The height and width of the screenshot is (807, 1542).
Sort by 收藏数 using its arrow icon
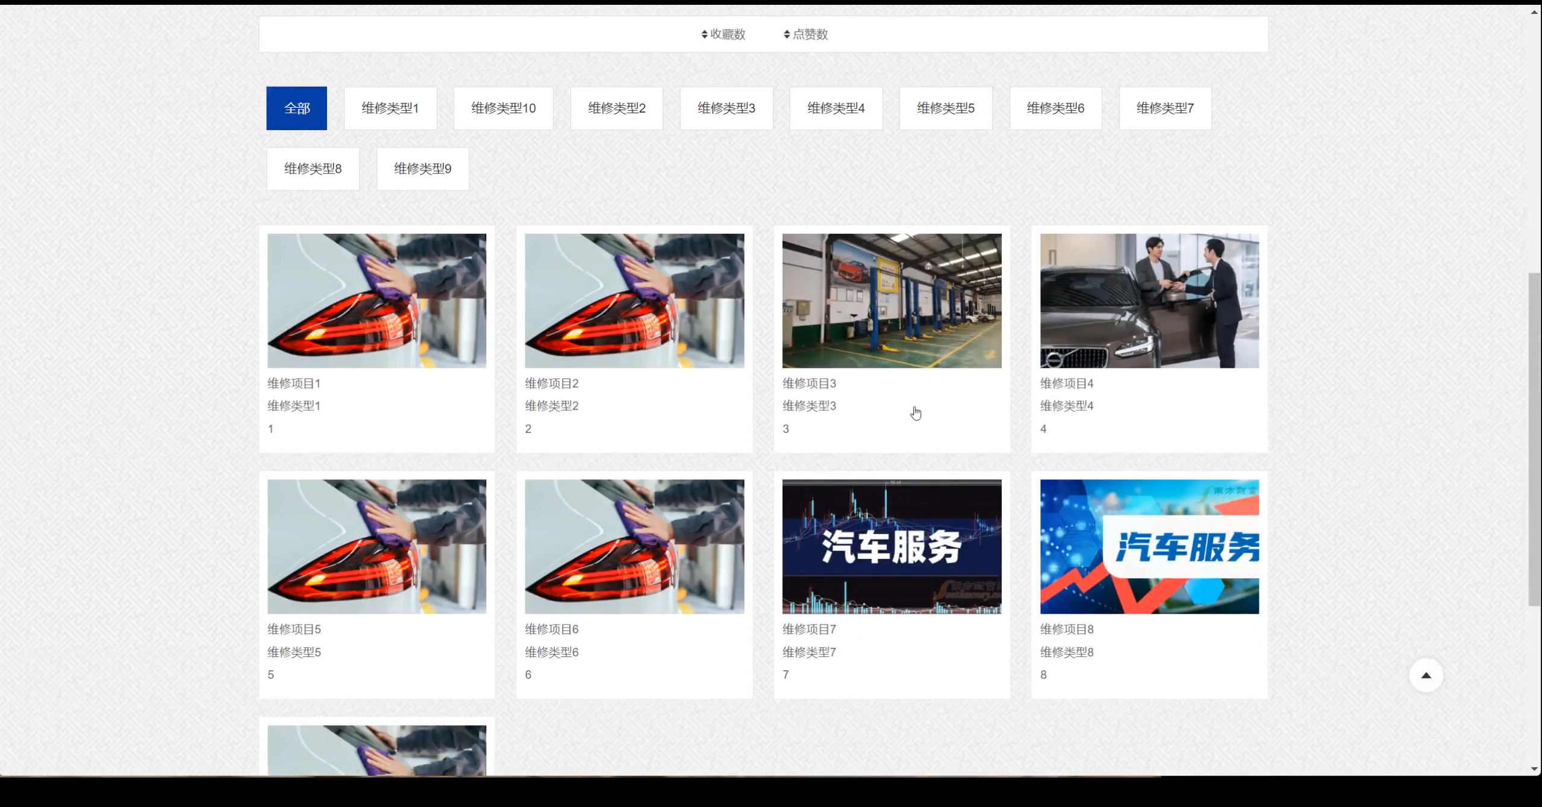coord(704,34)
